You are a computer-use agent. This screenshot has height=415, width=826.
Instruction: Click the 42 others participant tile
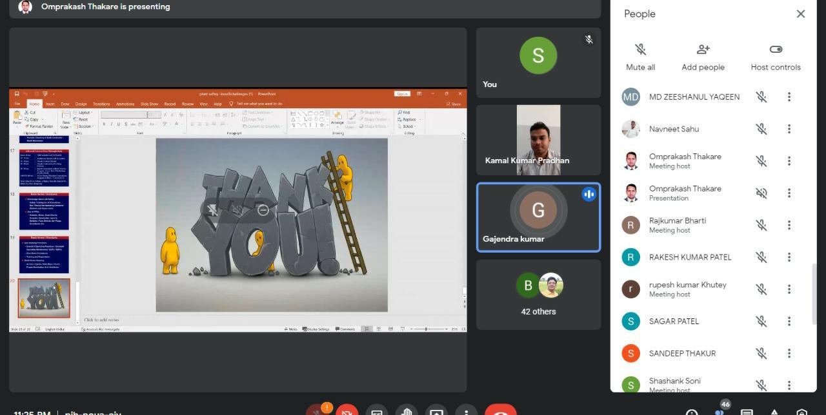[x=538, y=294]
